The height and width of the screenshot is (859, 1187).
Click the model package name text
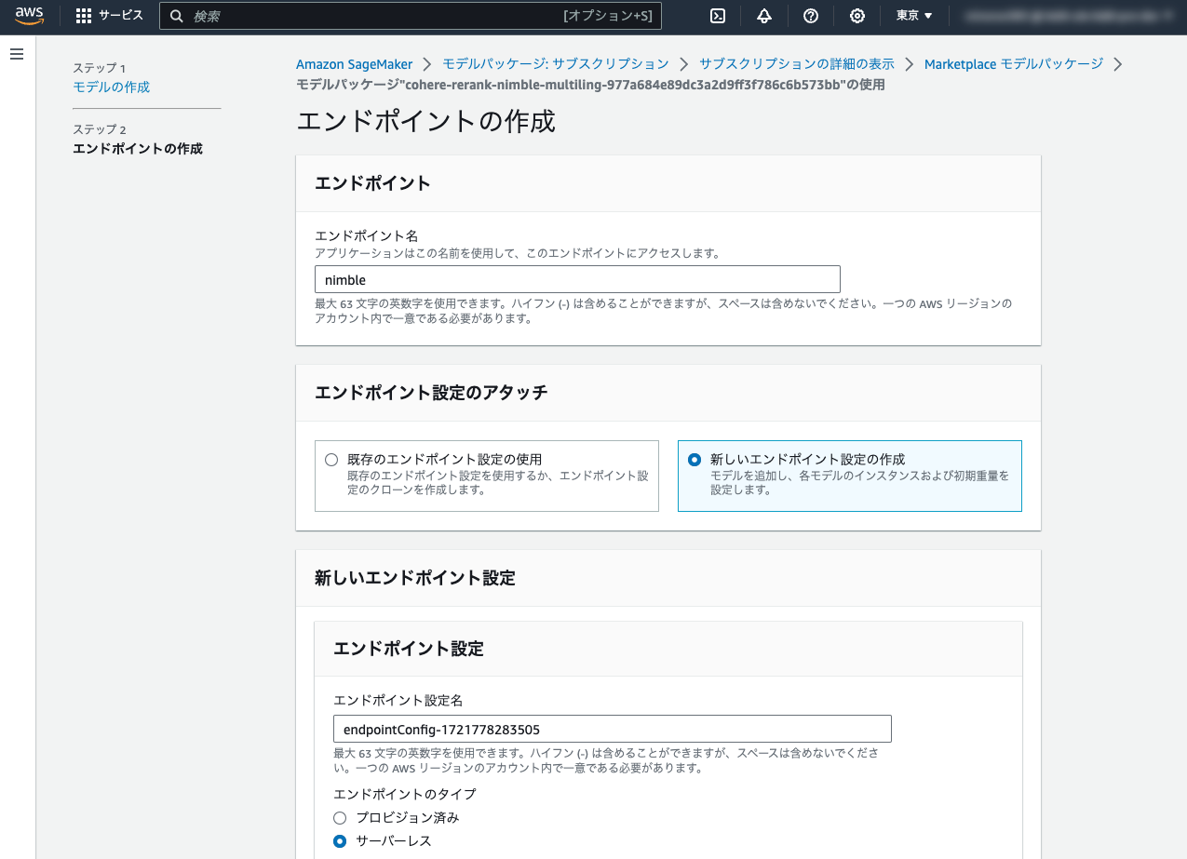click(x=590, y=85)
